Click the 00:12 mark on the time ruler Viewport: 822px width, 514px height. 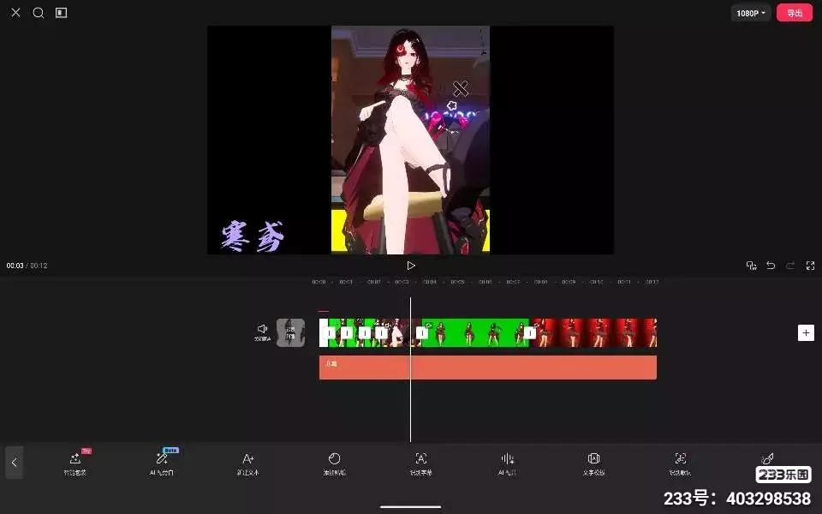point(652,282)
